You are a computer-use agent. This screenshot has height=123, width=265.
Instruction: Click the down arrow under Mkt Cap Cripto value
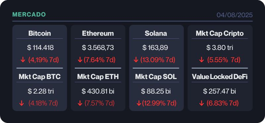[201, 60]
